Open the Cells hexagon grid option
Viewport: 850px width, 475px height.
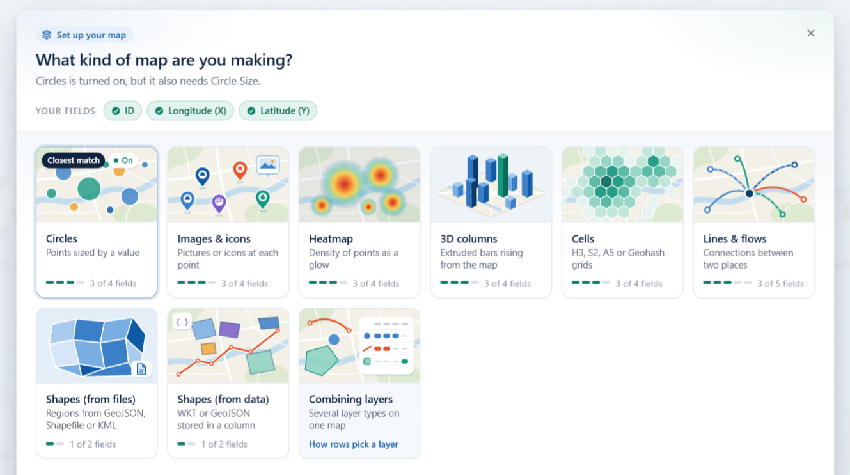point(622,222)
